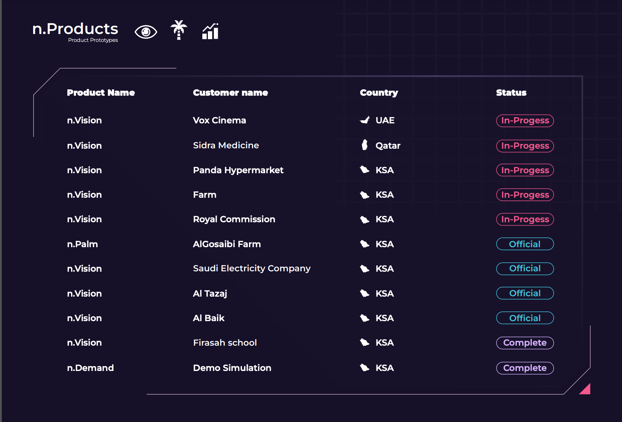Viewport: 622px width, 422px height.
Task: Click the Official badge for Saudi Electricity Company
Action: 525,269
